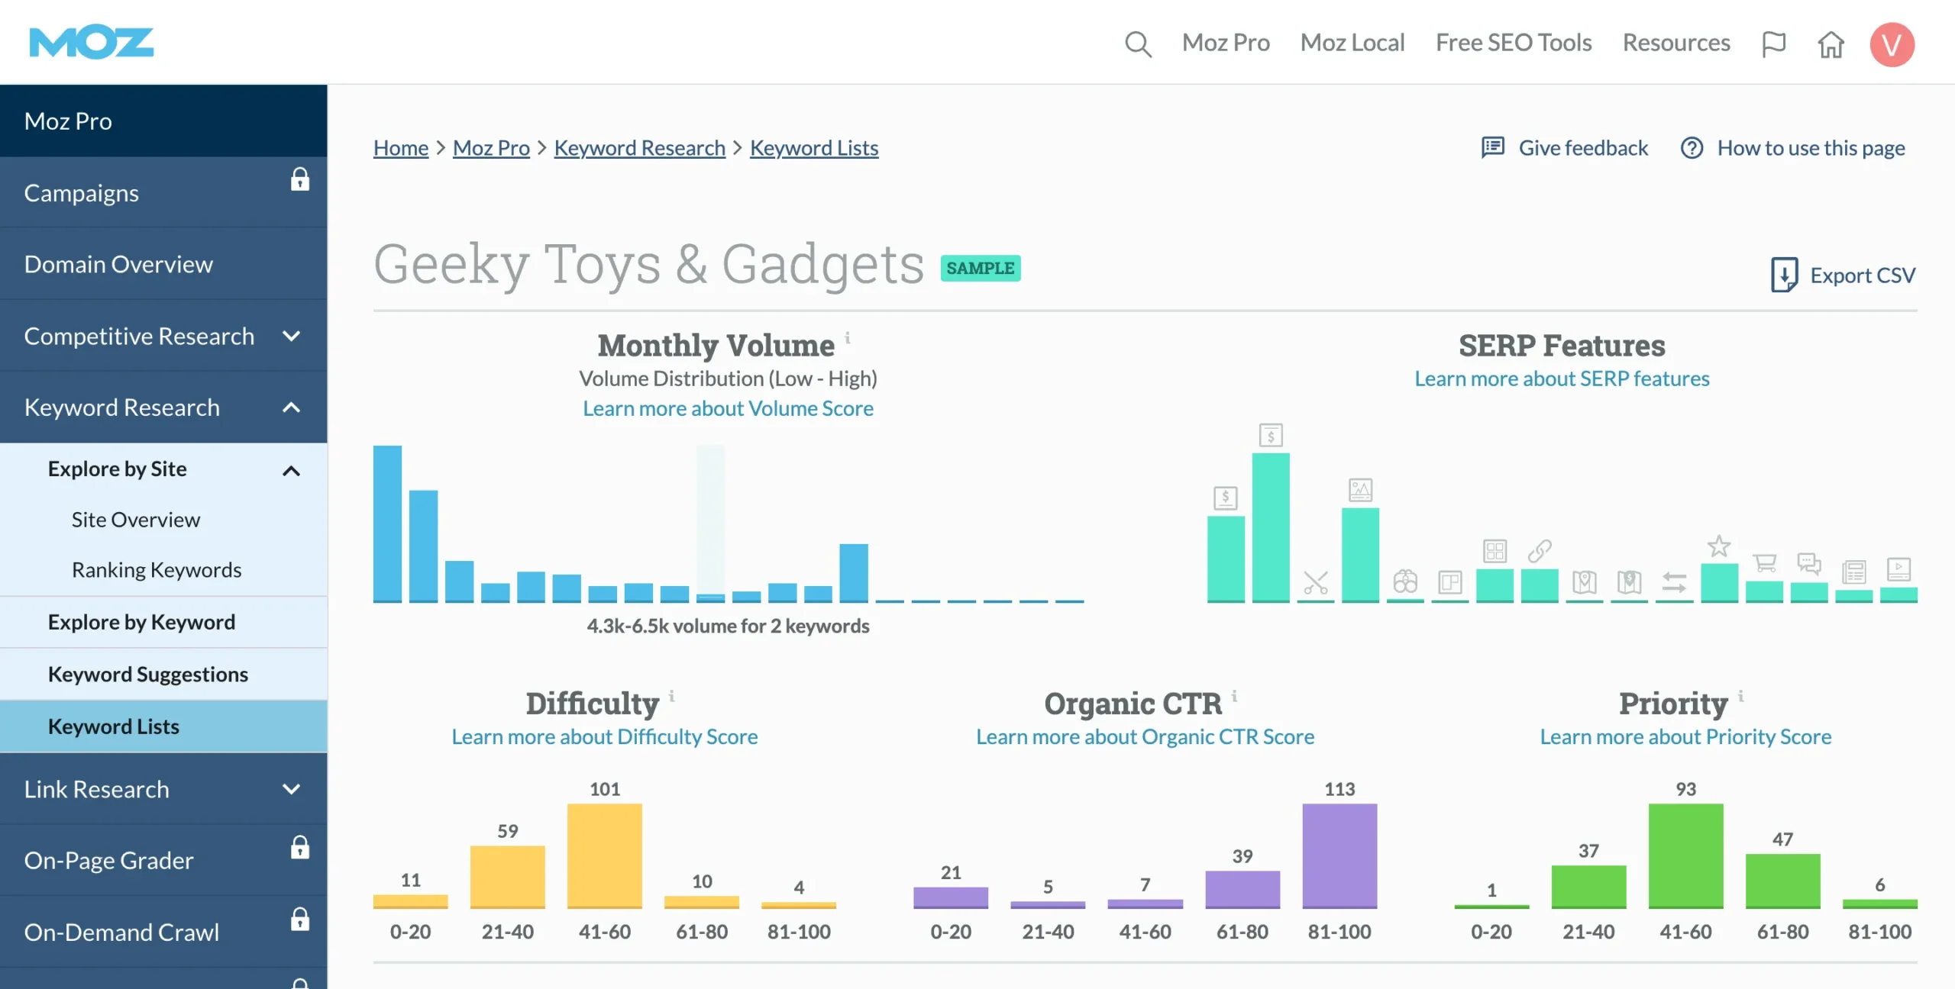Click the question mark icon before How to use this page
The width and height of the screenshot is (1955, 989).
[1692, 148]
